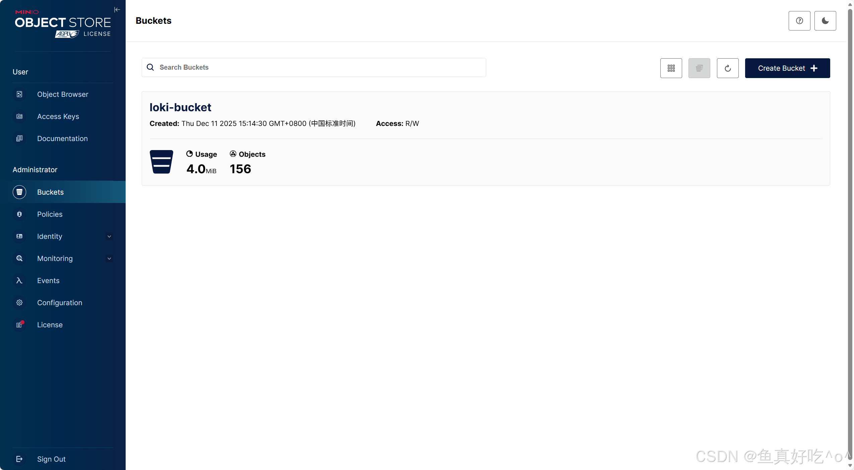Open the help question-mark icon

pyautogui.click(x=799, y=21)
